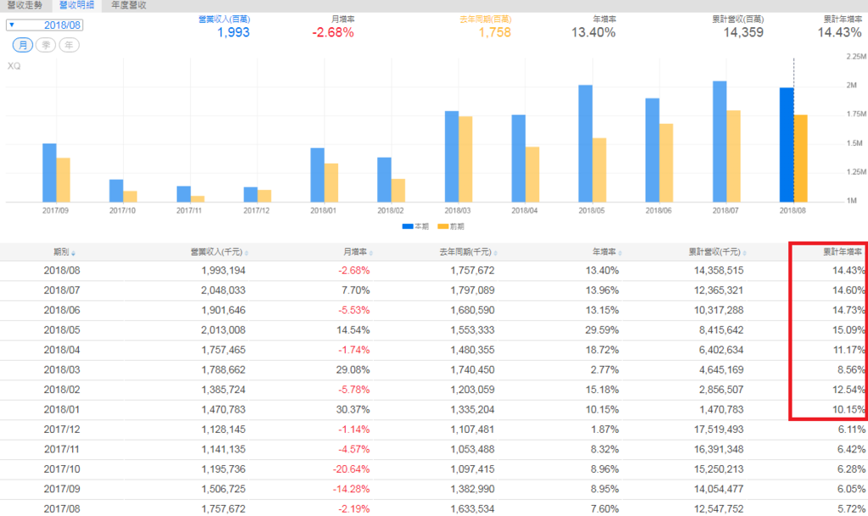Viewport: 868px width, 516px height.
Task: Click the 2017/11 period cell in table
Action: 62,450
